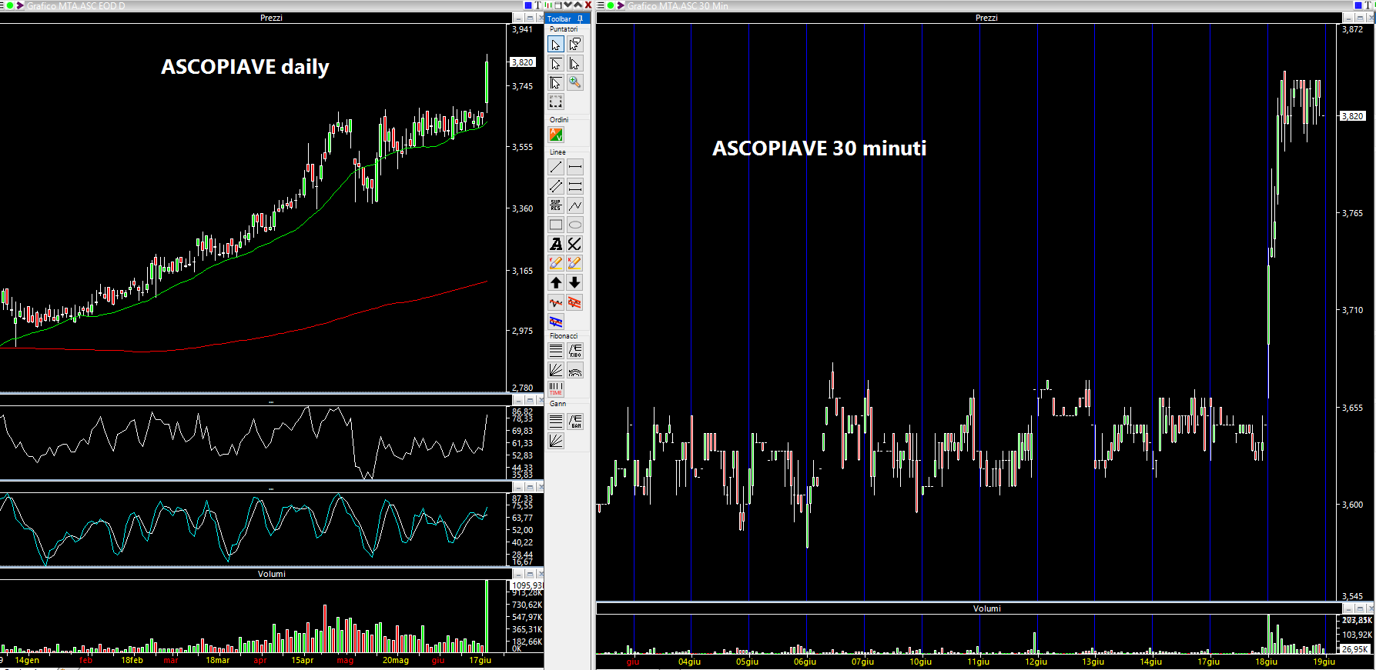The height and width of the screenshot is (670, 1376).
Task: Click the purple arrow icon of 30 Min chart
Action: (x=621, y=5)
